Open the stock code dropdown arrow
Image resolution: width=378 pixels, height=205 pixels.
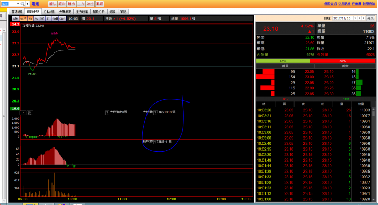coord(18,4)
